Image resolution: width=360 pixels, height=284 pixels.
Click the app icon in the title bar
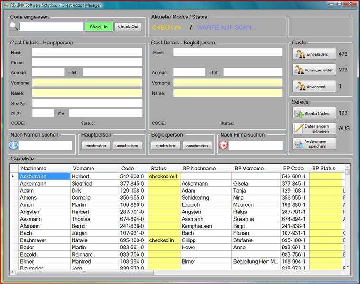pyautogui.click(x=6, y=5)
